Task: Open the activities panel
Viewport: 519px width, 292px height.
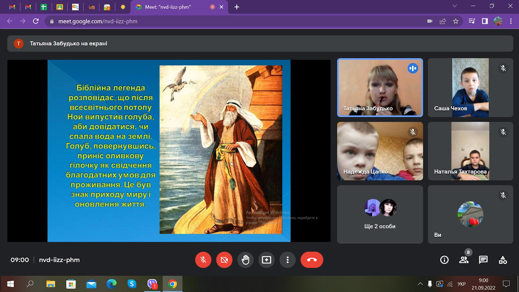Action: click(x=503, y=260)
